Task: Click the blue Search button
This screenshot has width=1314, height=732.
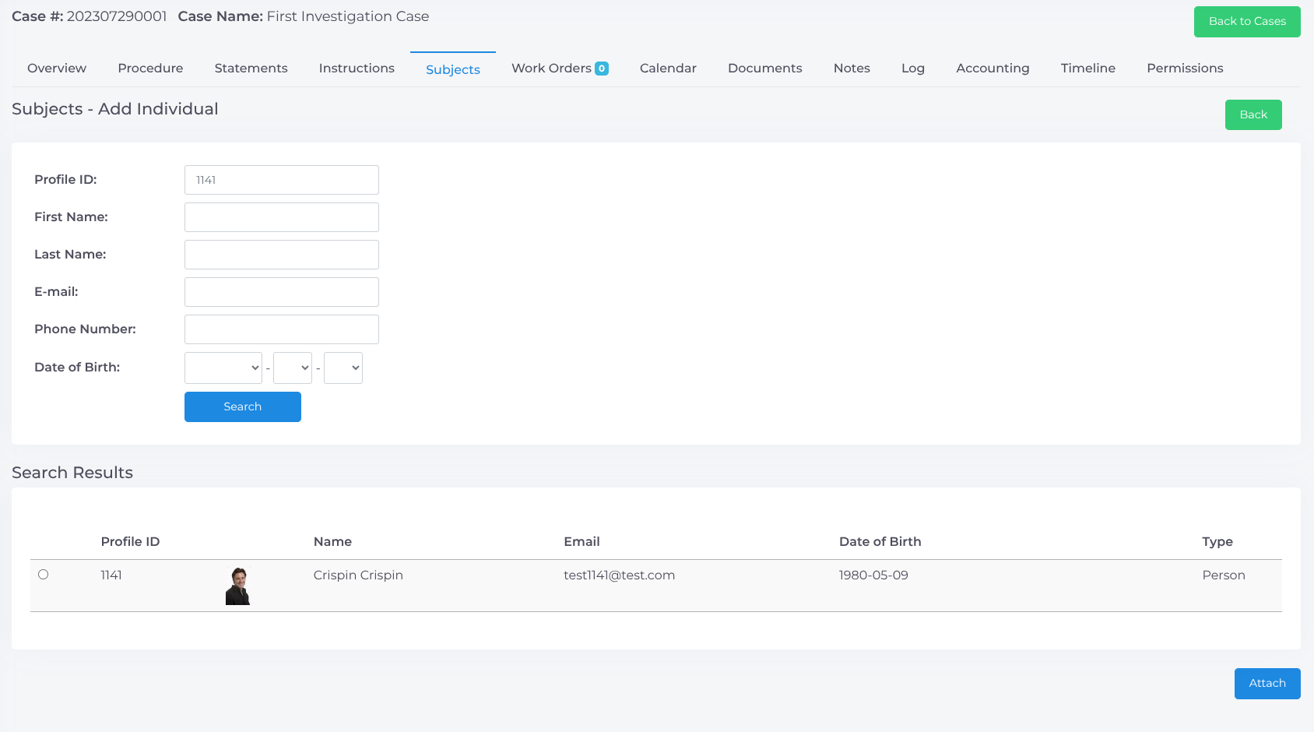Action: 243,406
